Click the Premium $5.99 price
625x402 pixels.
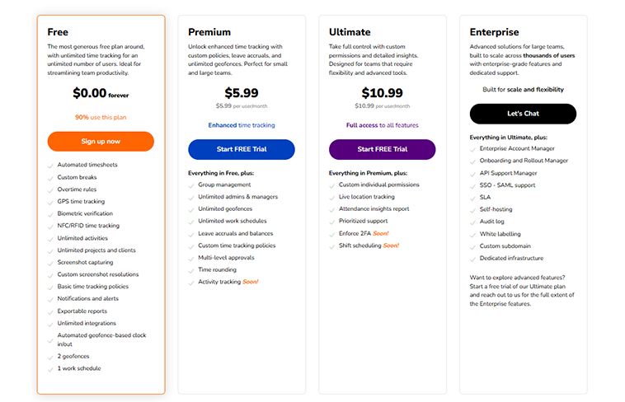(242, 93)
